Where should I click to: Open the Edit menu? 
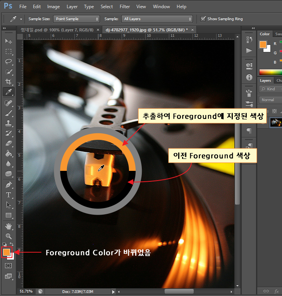37,7
